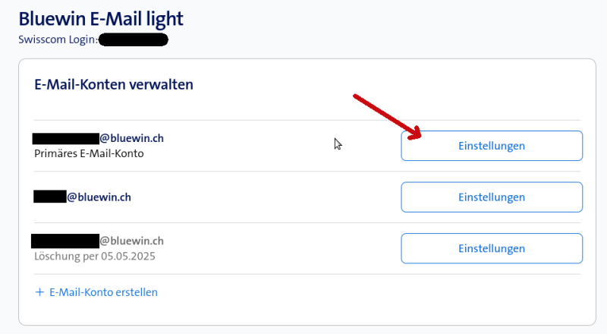Click the 'E-Mail-Konto erstellen' link
This screenshot has height=334, width=607.
[103, 292]
